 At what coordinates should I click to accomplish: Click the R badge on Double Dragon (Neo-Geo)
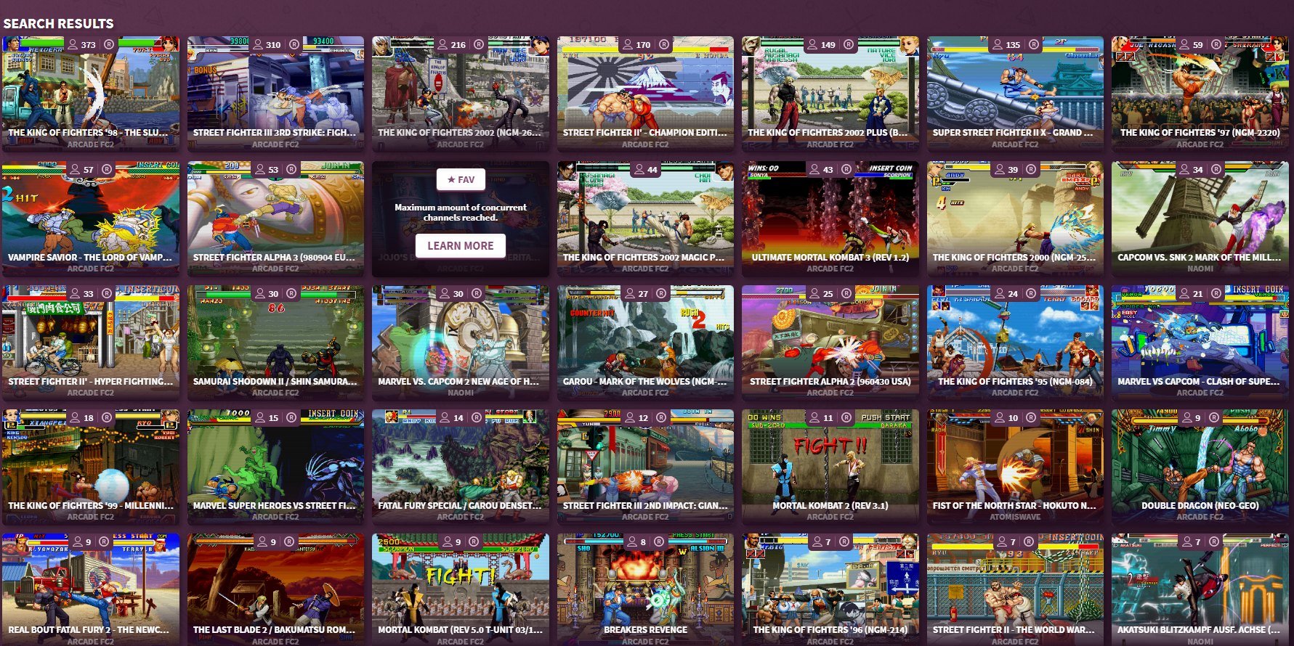1214,417
